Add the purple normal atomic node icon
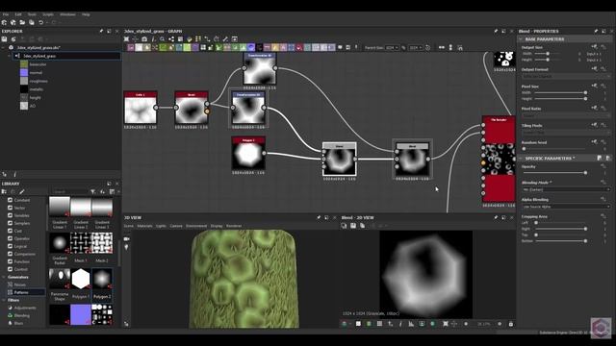Image resolution: width=616 pixels, height=346 pixels. point(251,47)
